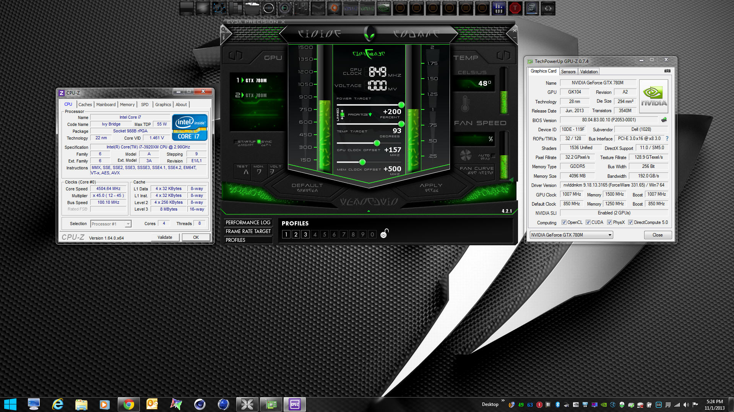Click the Bus Interface question mark

667,138
